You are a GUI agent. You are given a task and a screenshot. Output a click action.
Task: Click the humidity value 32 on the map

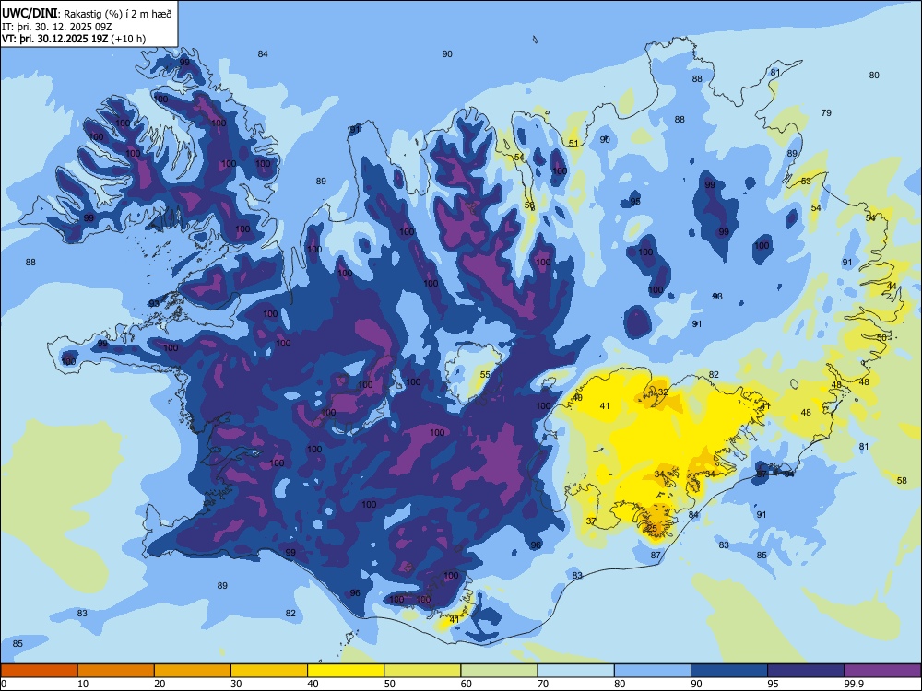click(663, 392)
